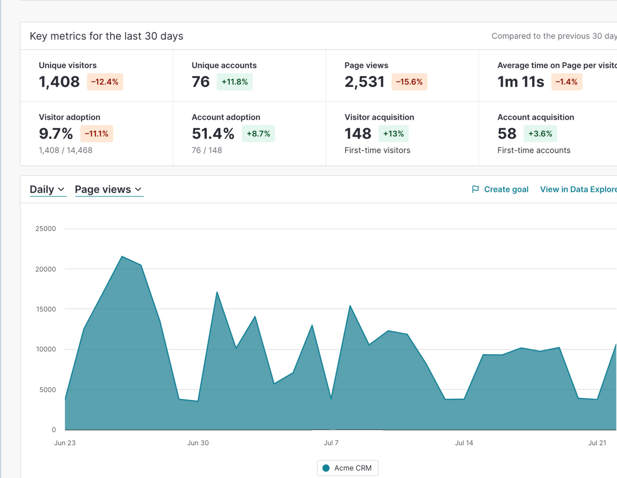The image size is (617, 478).
Task: Click the Create goal flag icon
Action: (475, 189)
